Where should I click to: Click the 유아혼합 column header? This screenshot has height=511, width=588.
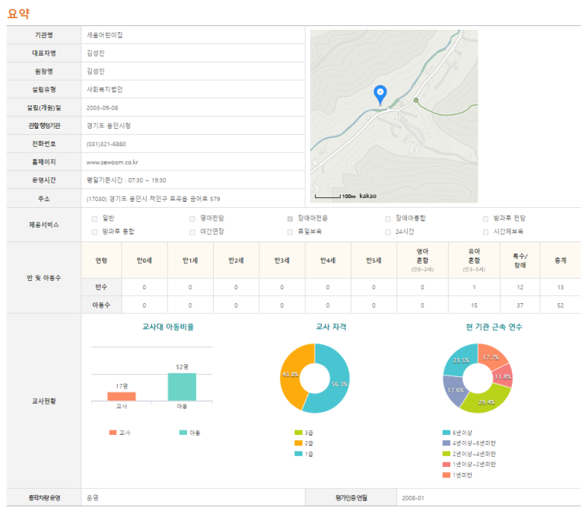tap(474, 260)
